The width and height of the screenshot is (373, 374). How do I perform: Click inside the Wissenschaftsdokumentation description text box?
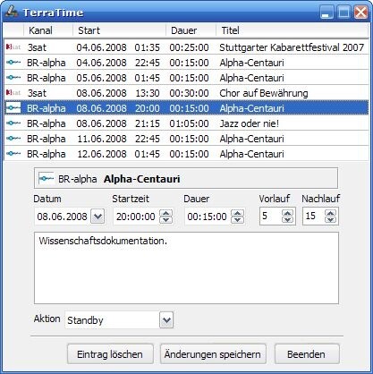click(186, 268)
